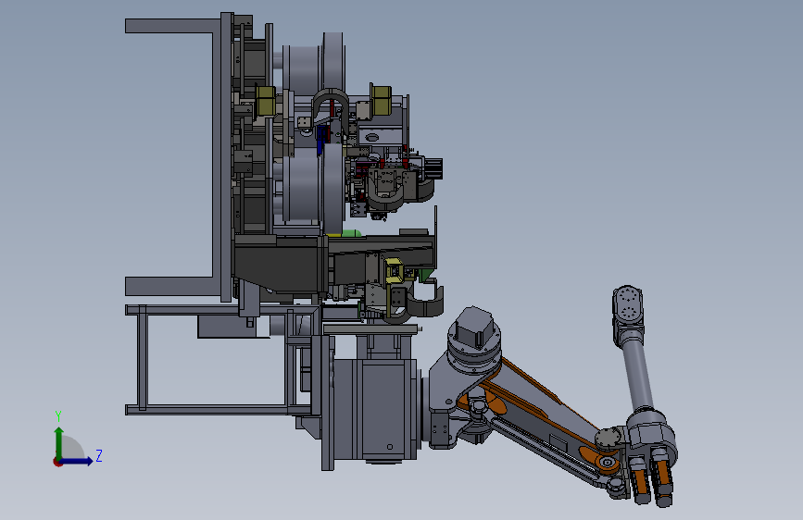The image size is (803, 520).
Task: Select the round bolted end flange of the forearm
Action: (x=627, y=304)
